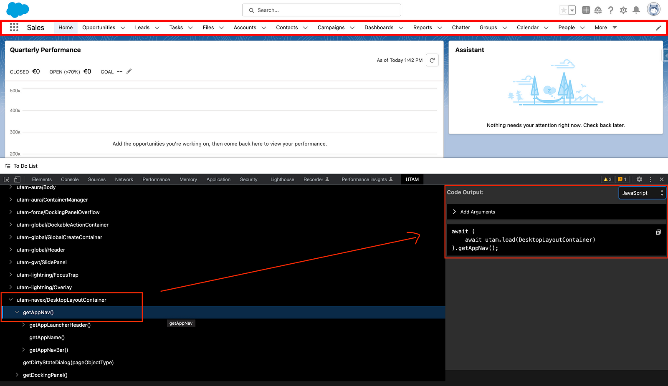Viewport: 668px width, 386px height.
Task: Open the Setup gear icon in header
Action: tap(623, 10)
